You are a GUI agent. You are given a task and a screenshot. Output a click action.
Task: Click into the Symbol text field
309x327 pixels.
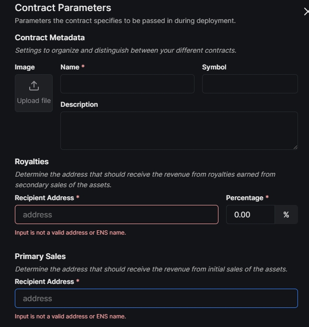click(250, 84)
